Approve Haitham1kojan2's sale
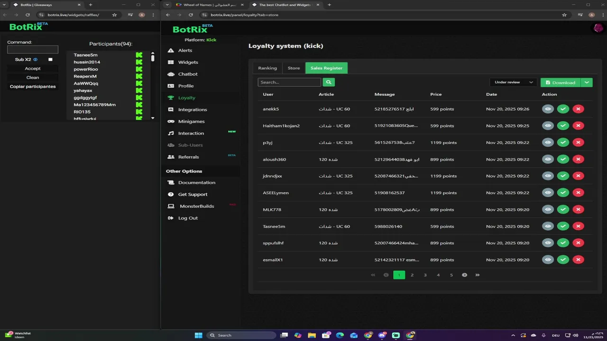The width and height of the screenshot is (607, 341). click(563, 126)
